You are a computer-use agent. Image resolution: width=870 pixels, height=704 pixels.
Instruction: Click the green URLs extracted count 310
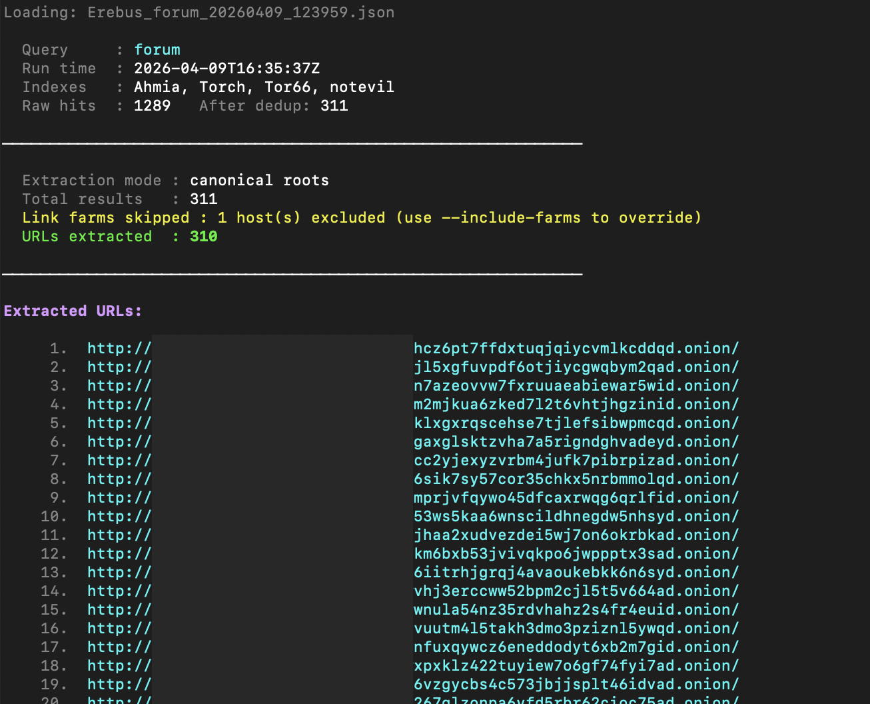(x=204, y=237)
